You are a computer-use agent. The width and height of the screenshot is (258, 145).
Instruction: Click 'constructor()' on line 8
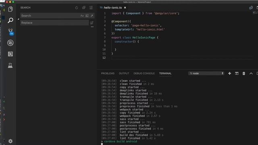pyautogui.click(x=125, y=41)
